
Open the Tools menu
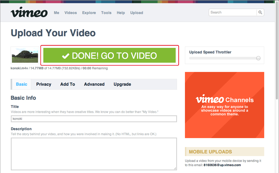coord(106,13)
